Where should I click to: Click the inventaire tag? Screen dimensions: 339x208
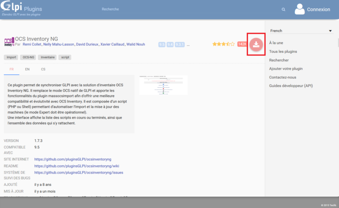[47, 57]
